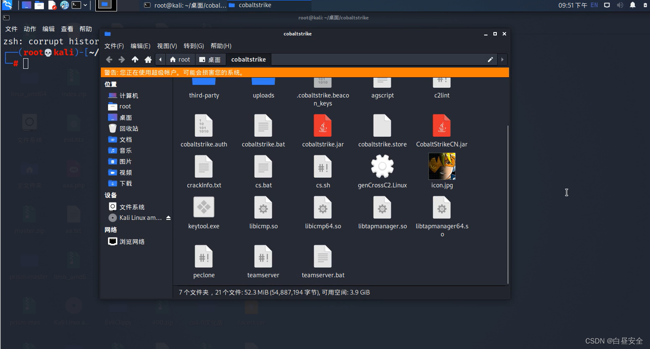Viewport: 650px width, 349px height.
Task: Select the teamserver script icon
Action: tap(263, 257)
